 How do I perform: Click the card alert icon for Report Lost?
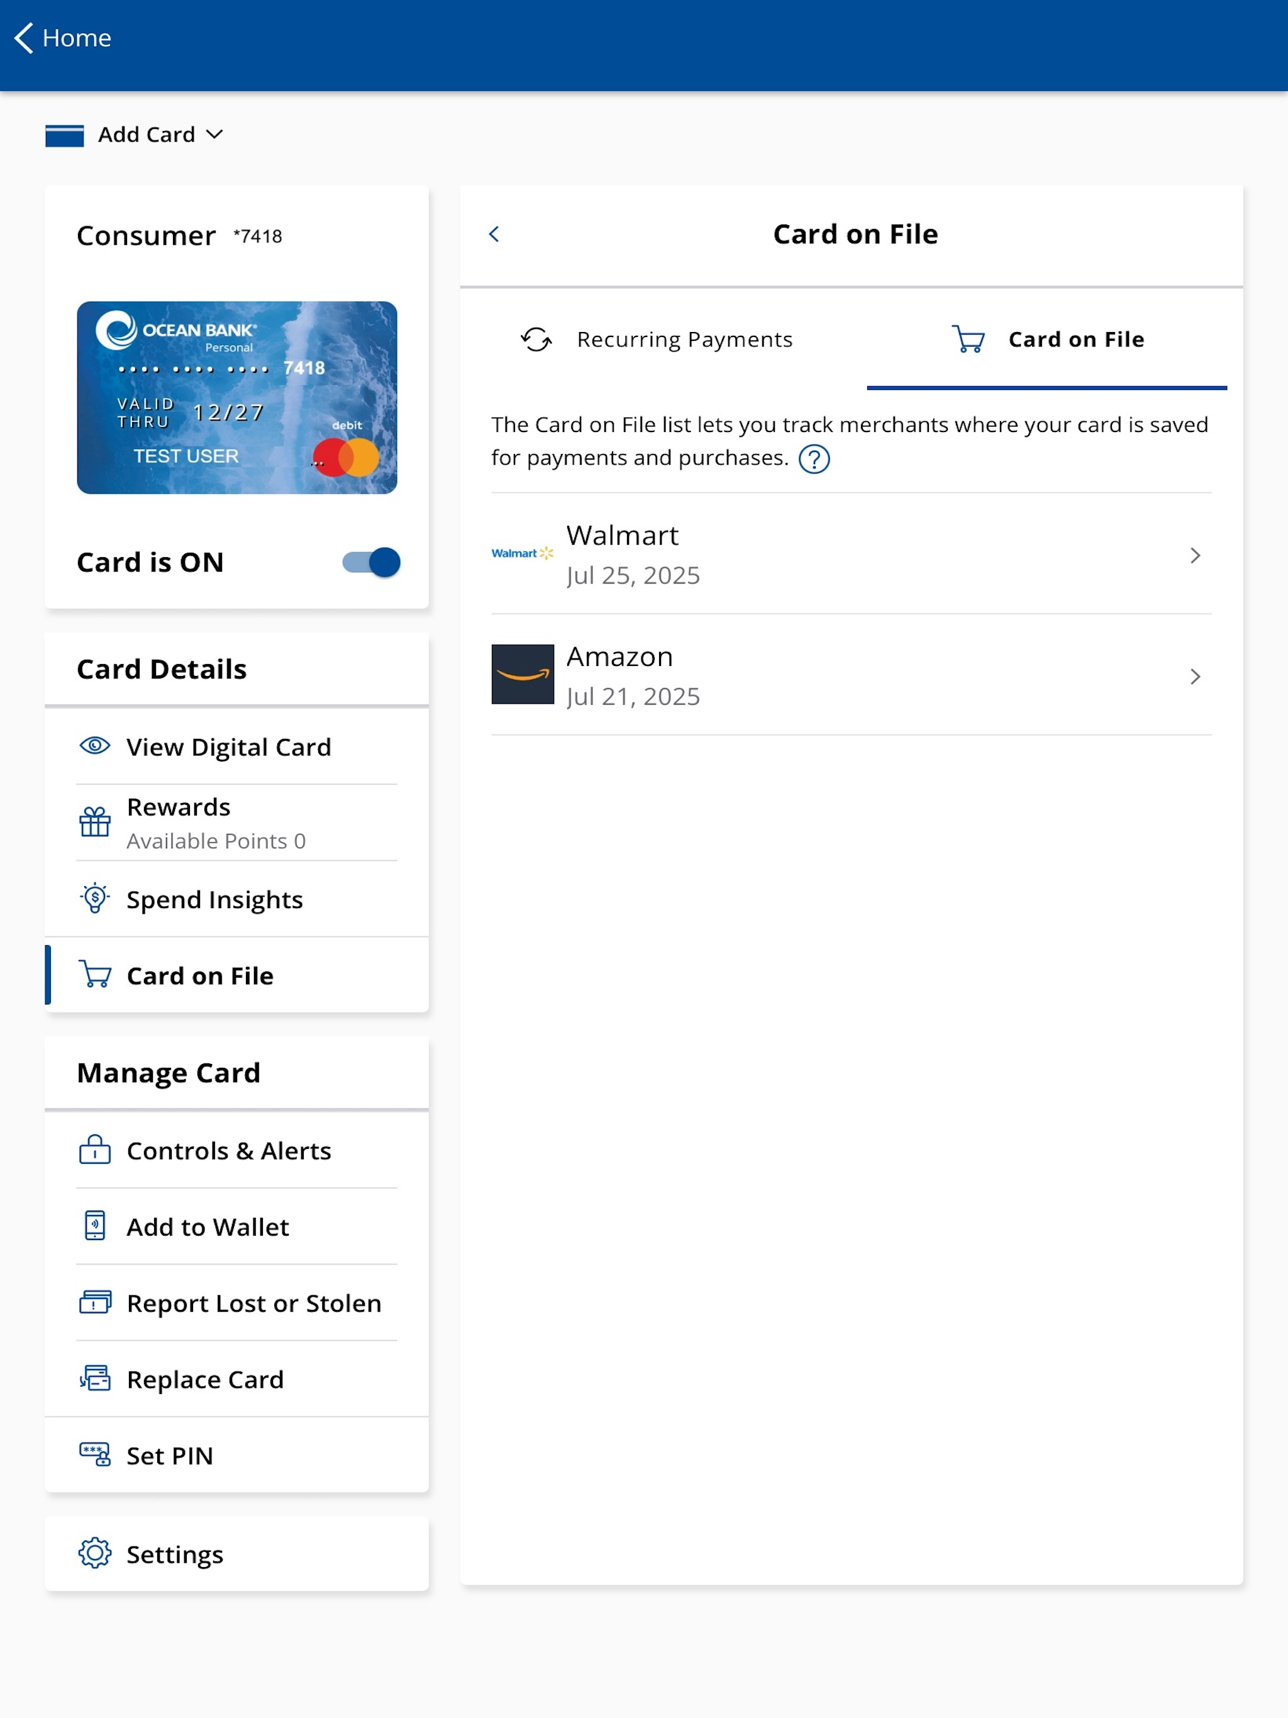click(95, 1302)
